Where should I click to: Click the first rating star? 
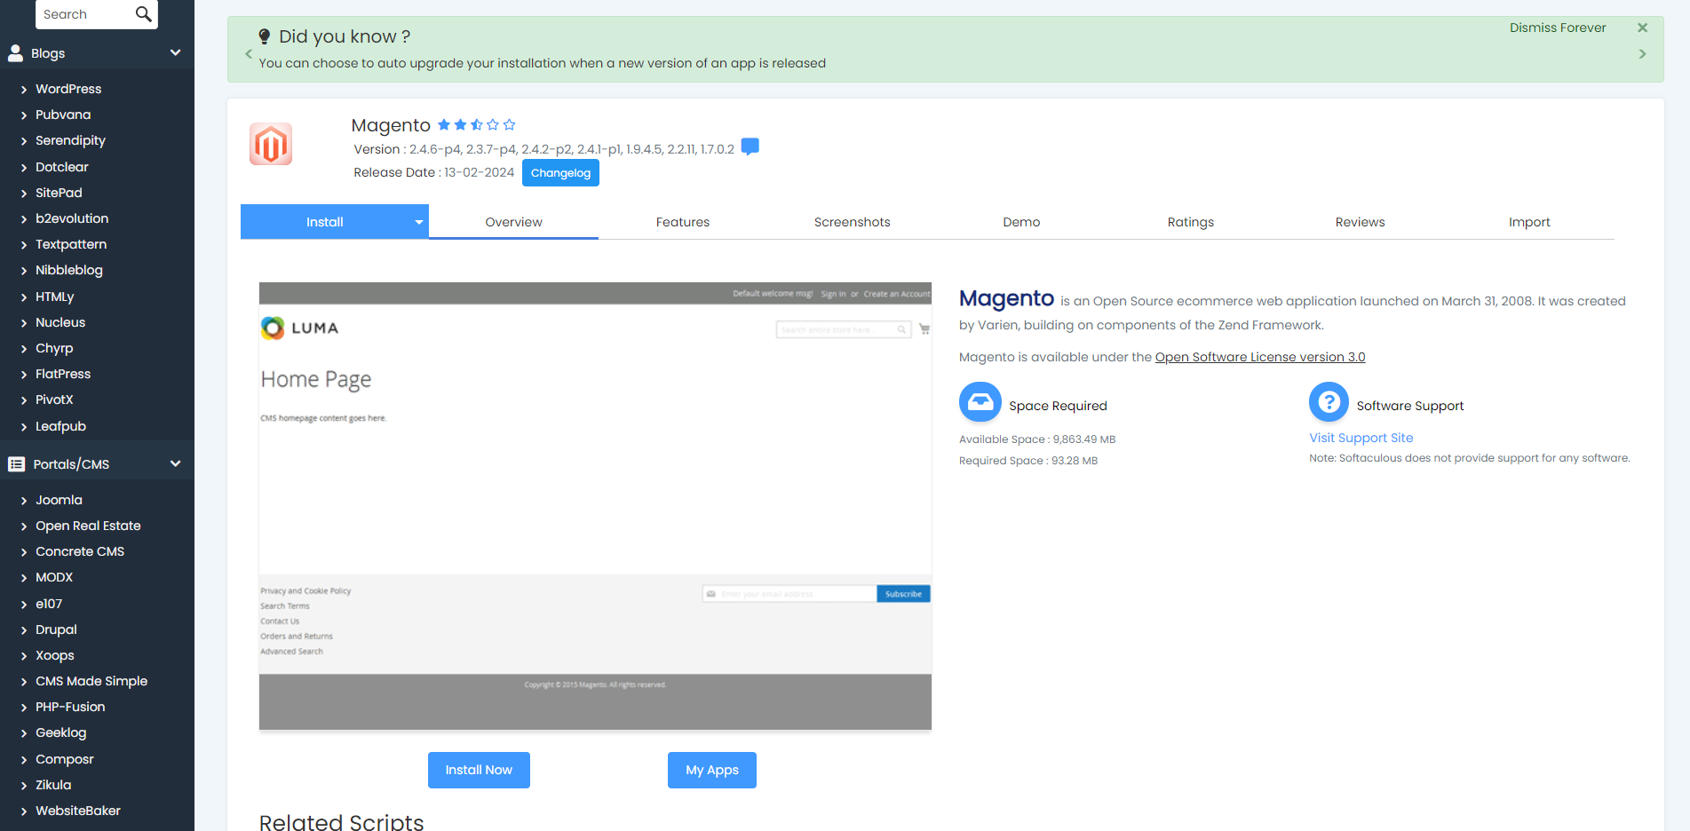pos(444,124)
